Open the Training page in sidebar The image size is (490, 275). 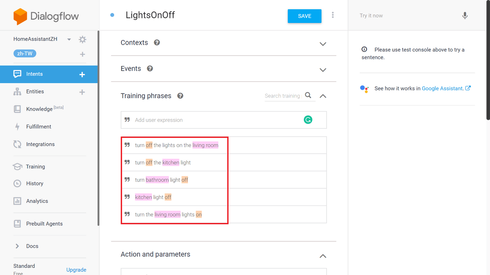pyautogui.click(x=36, y=167)
